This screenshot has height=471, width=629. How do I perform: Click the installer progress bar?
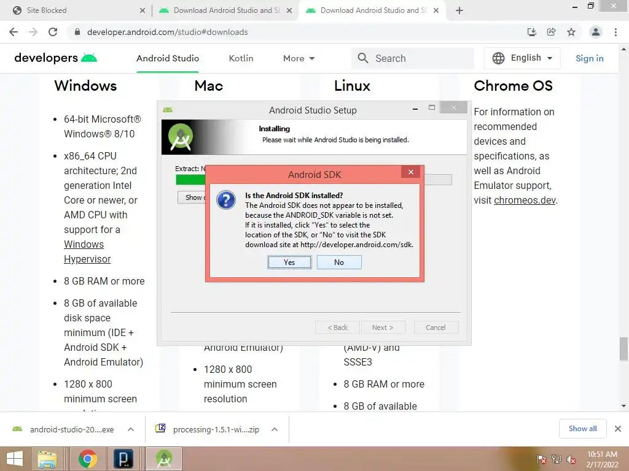[314, 180]
